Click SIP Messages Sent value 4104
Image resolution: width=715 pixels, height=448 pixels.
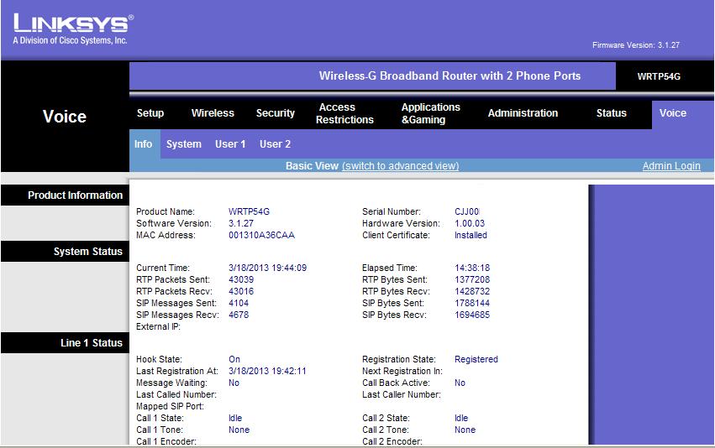[239, 303]
